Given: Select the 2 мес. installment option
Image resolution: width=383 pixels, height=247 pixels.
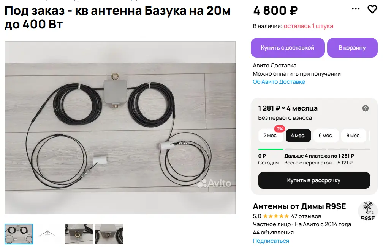Looking at the screenshot, I should pos(271,136).
